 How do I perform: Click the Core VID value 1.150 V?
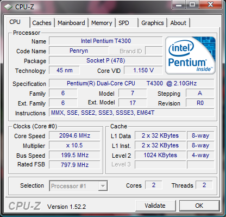[143, 70]
